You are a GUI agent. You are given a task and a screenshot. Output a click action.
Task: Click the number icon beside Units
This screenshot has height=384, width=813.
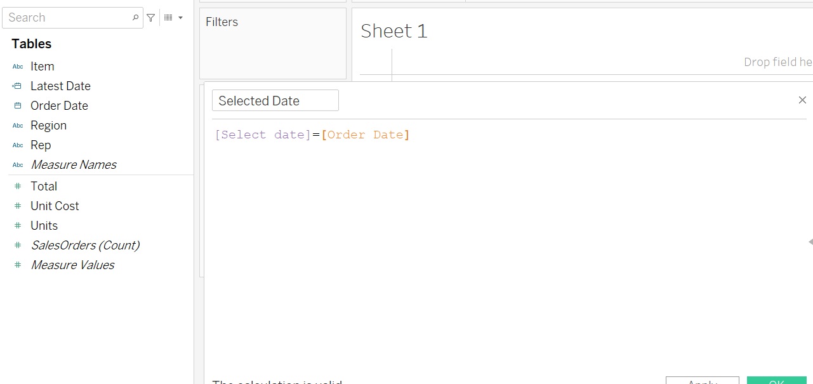tap(18, 226)
